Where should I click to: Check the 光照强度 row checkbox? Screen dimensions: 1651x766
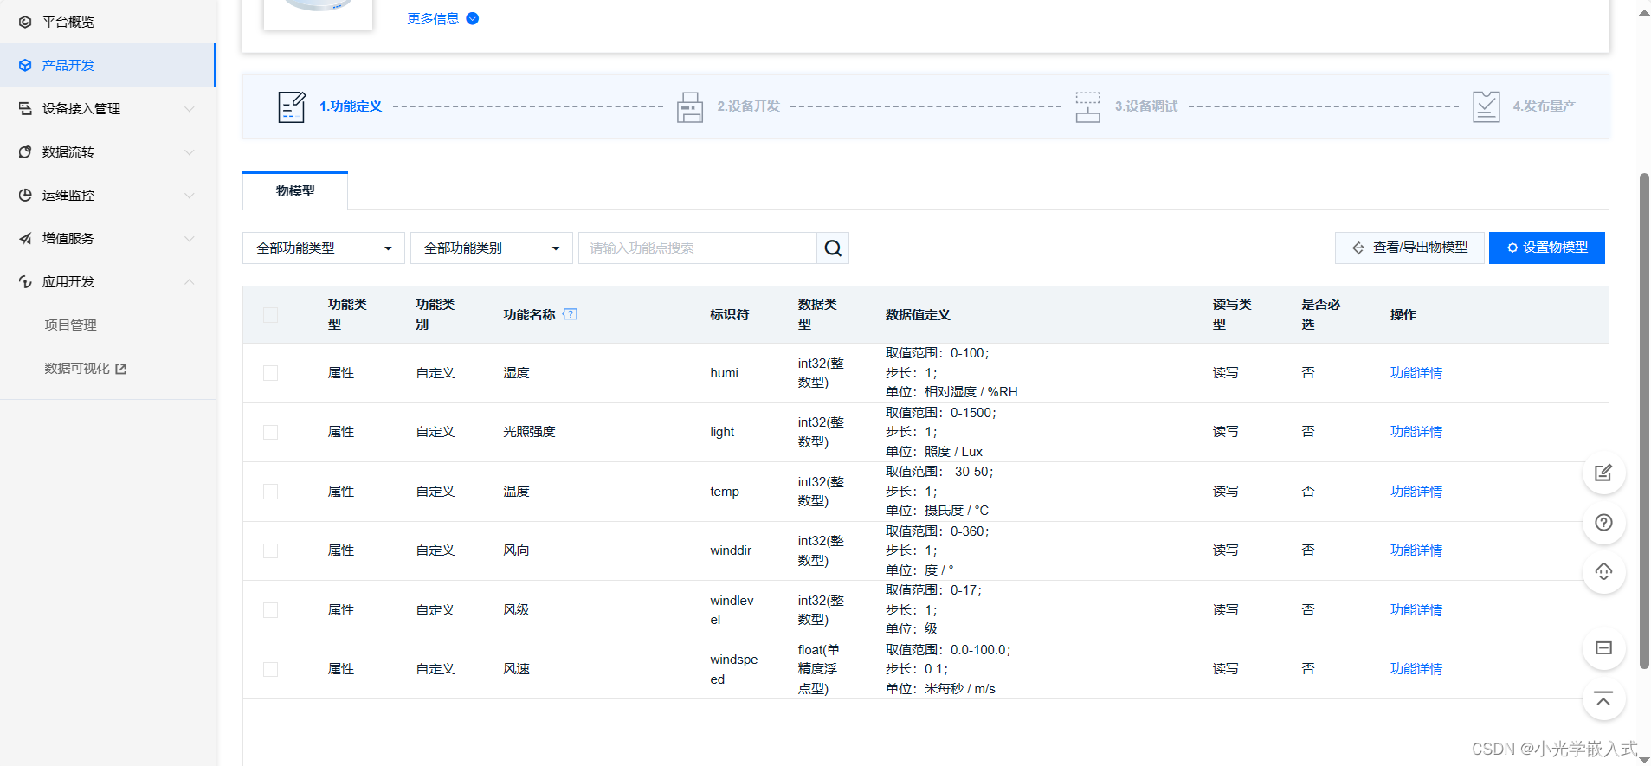(x=271, y=432)
